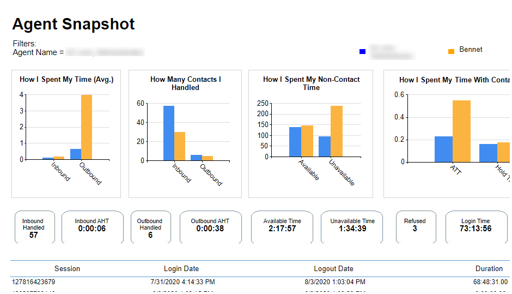Screen dimensions: 512x294
Task: Click the blue legend color square
Action: click(x=362, y=51)
